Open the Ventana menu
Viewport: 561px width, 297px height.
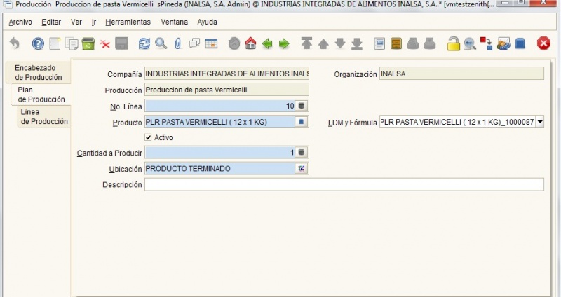(174, 22)
